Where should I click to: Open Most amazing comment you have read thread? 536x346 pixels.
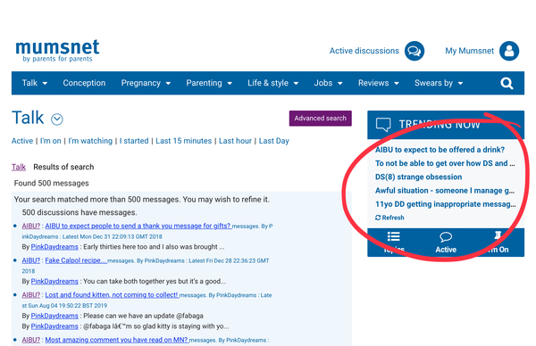pyautogui.click(x=116, y=340)
